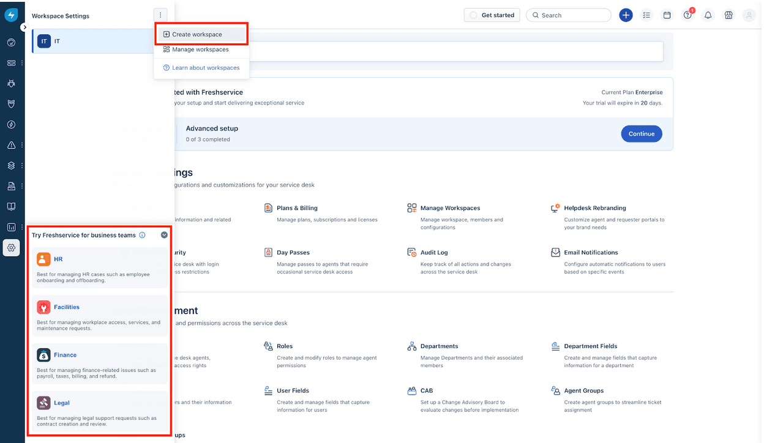
Task: Open the Admin gear icon in sidebar
Action: (x=11, y=248)
